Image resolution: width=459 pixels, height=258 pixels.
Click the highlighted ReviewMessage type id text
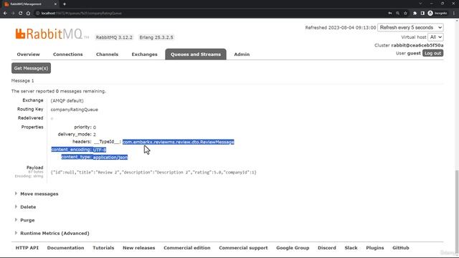point(179,142)
